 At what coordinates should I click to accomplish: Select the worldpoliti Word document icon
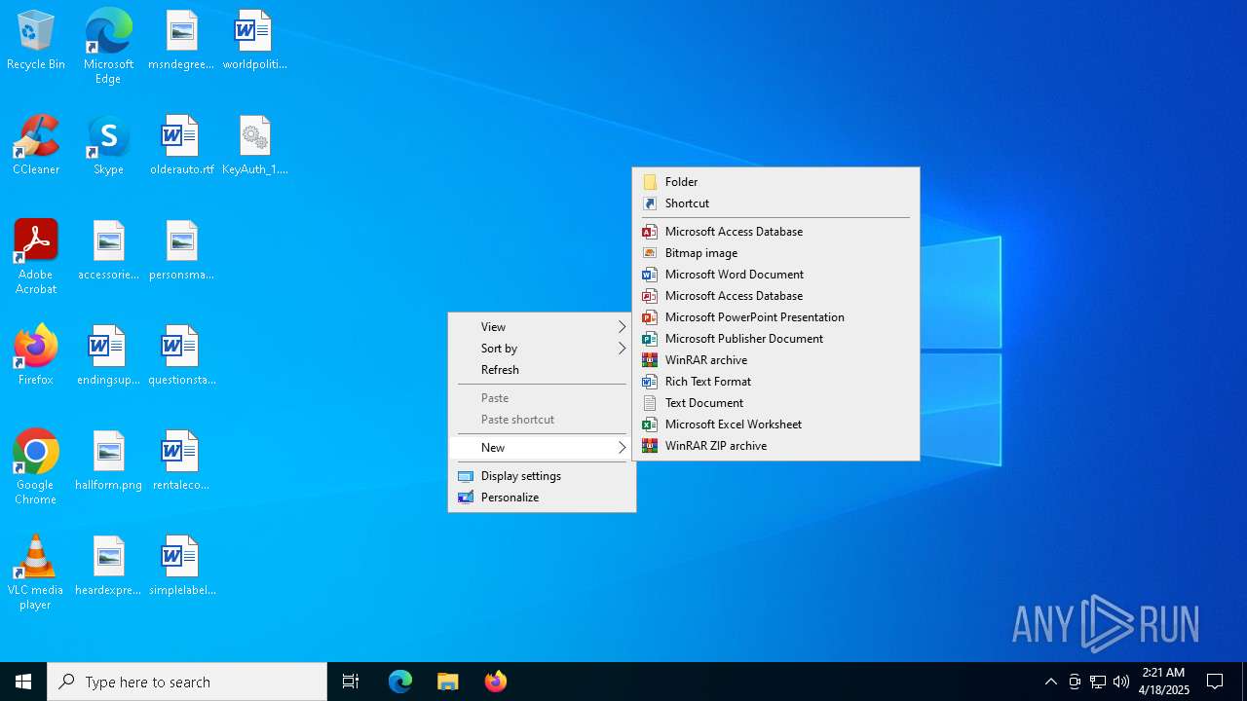coord(254,41)
